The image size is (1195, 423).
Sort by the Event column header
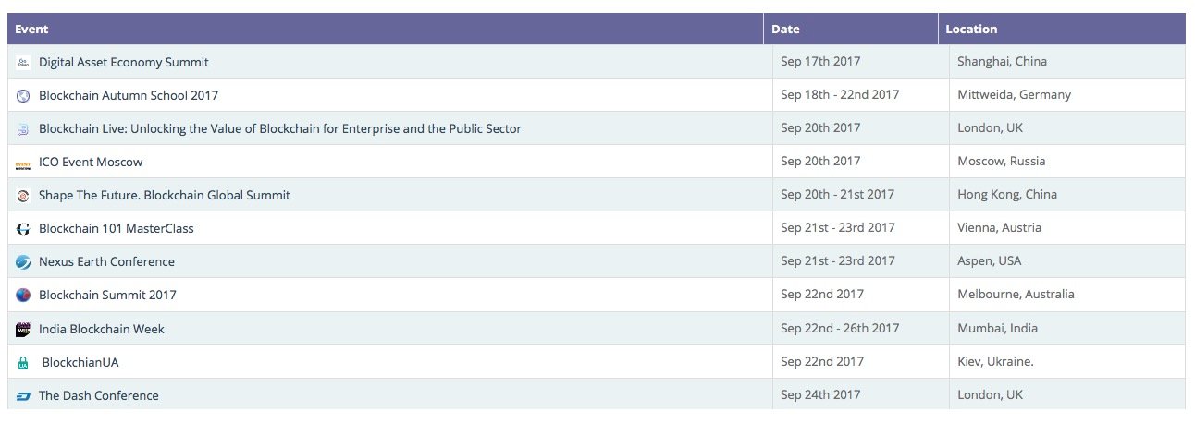[31, 29]
